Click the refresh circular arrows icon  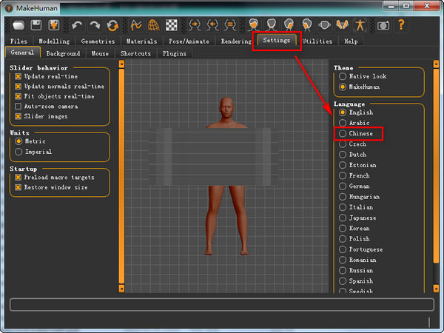(x=112, y=25)
